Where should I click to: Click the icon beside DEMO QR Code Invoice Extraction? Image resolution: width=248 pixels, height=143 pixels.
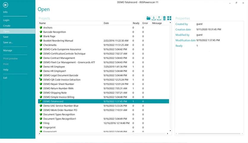pos(41,79)
